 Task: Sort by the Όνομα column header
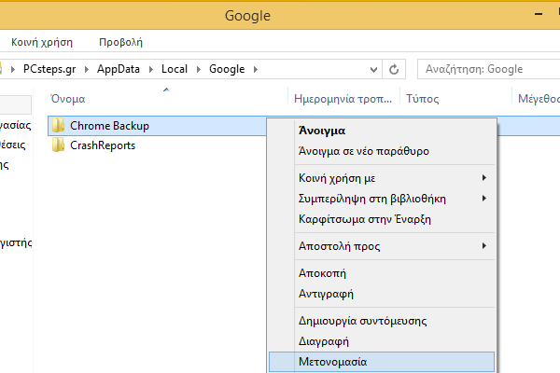tap(167, 99)
